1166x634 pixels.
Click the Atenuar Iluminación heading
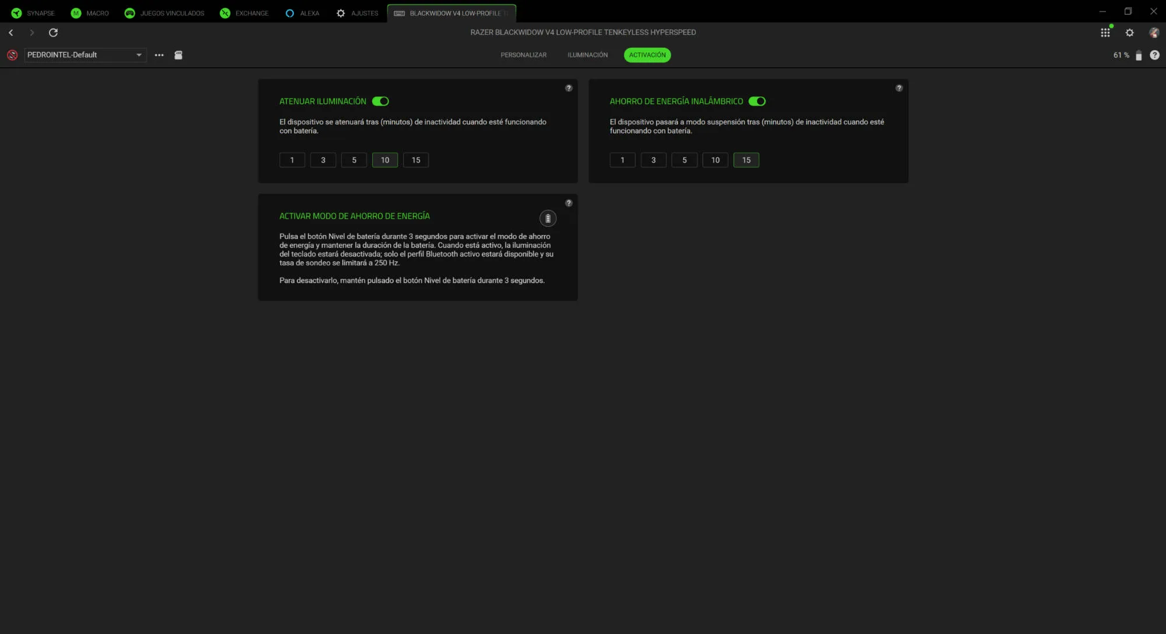pos(323,101)
